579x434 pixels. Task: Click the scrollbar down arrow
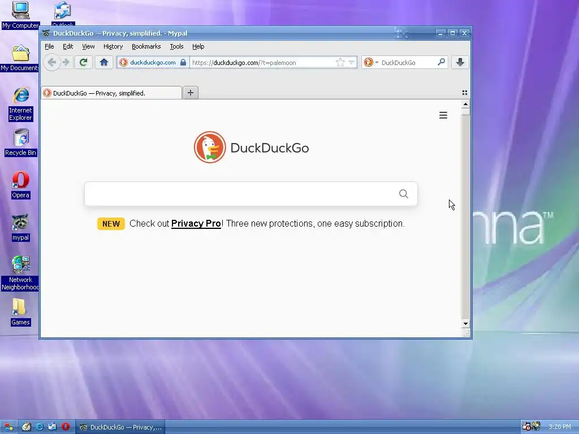[x=466, y=324]
